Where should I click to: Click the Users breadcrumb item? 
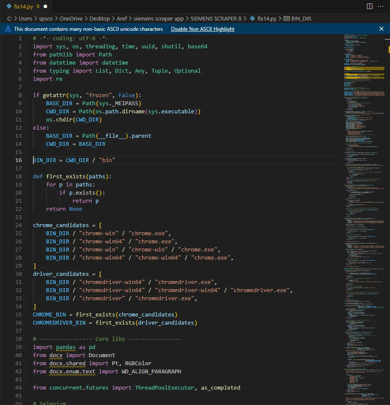pos(25,19)
